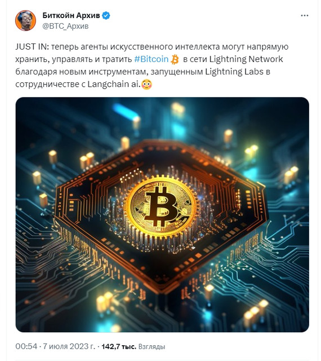This screenshot has width=321, height=361.
Task: Click the flushed face emoji
Action: point(146,85)
